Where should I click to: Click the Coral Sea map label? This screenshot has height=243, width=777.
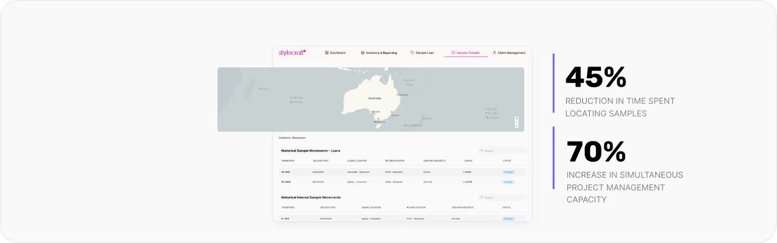coord(409,82)
